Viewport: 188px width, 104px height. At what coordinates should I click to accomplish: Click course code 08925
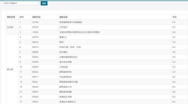pyautogui.click(x=35, y=102)
